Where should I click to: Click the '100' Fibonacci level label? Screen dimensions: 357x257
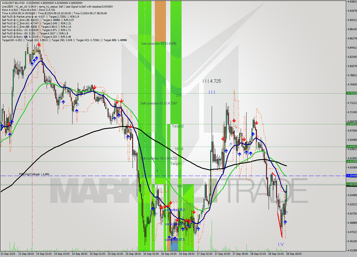(180, 186)
